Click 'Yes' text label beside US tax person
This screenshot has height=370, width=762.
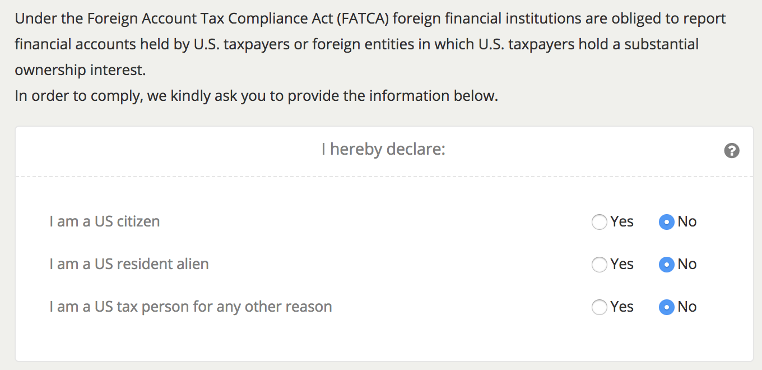pos(622,307)
